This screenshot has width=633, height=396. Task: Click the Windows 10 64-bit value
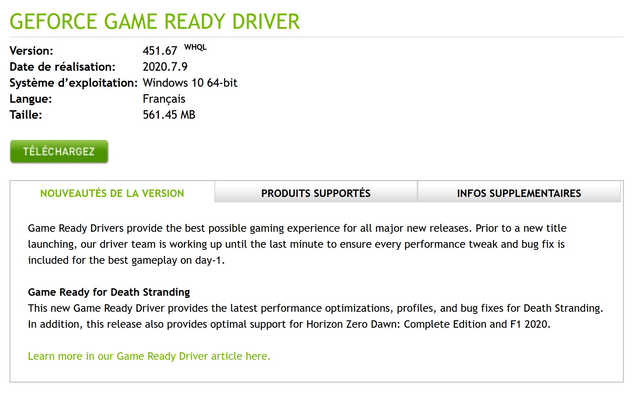[190, 83]
